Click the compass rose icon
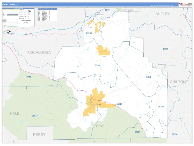 pos(8,32)
